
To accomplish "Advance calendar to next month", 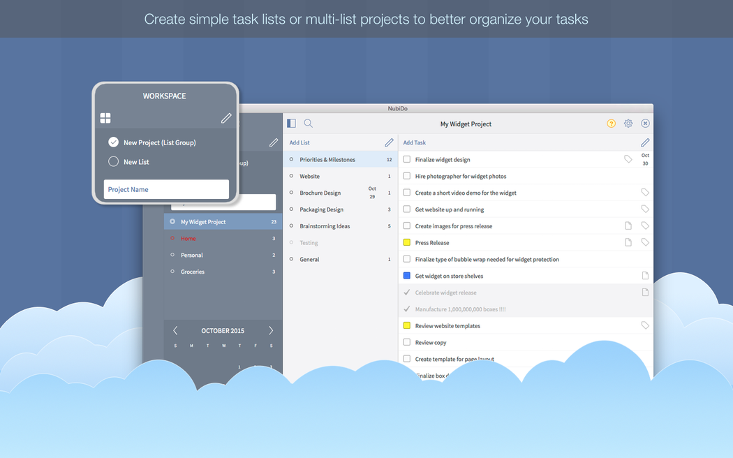I will [271, 330].
